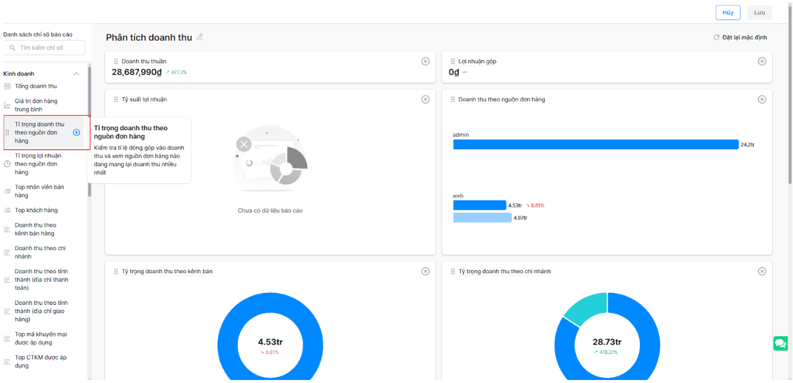Screen dimensions: 793x383
Task: Click drag handle on Doanh thu theo nguồn đơn hàng card
Action: pyautogui.click(x=453, y=100)
